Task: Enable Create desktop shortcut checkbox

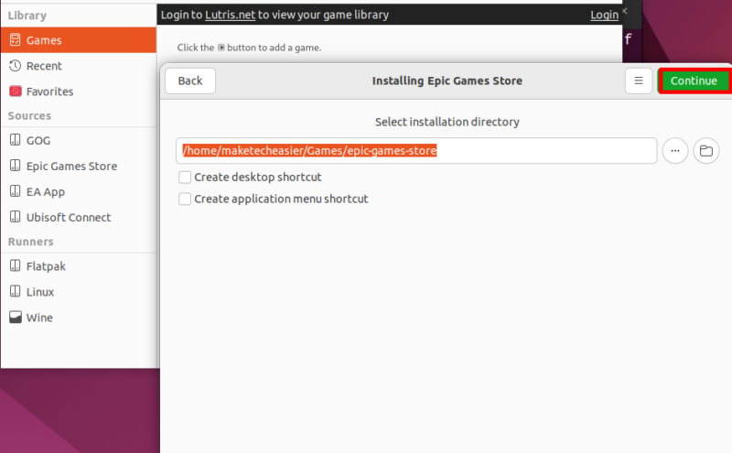Action: (x=185, y=177)
